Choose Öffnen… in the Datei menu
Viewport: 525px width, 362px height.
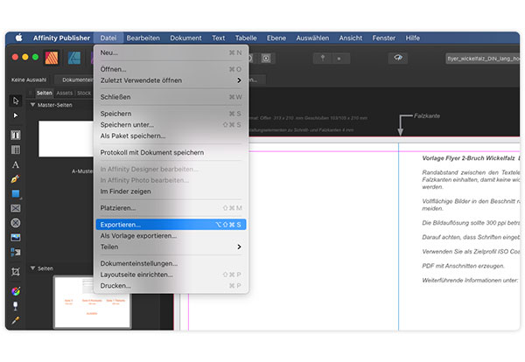pos(171,69)
